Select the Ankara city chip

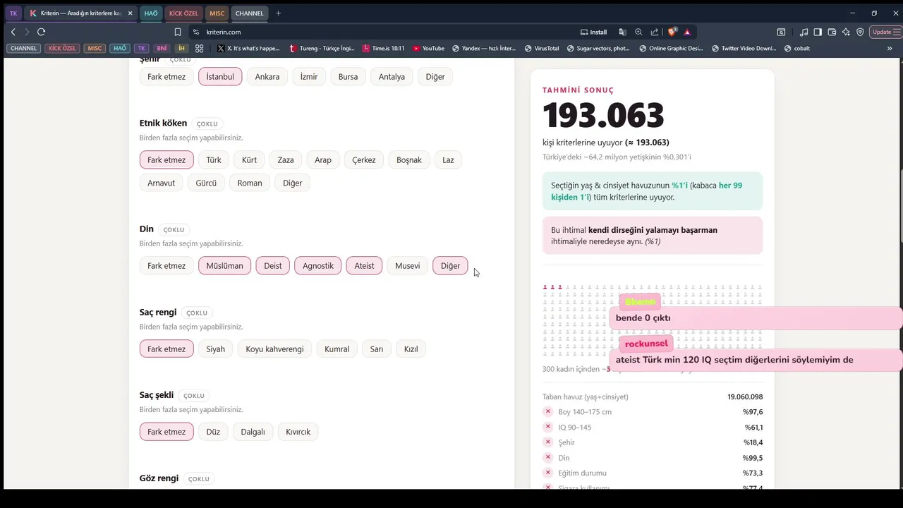tap(267, 76)
